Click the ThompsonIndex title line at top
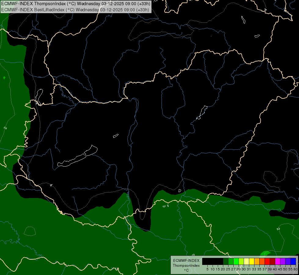299x275 pixels. (x=76, y=4)
